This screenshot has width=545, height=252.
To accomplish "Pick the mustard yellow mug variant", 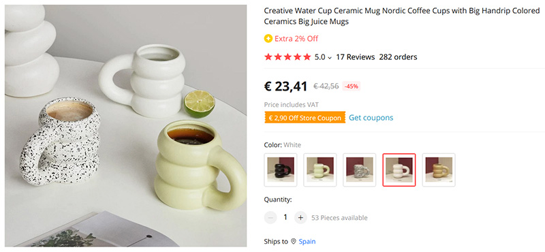I will click(x=439, y=170).
